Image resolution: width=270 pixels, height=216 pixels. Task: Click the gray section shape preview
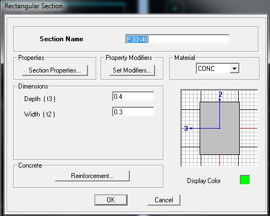[219, 128]
